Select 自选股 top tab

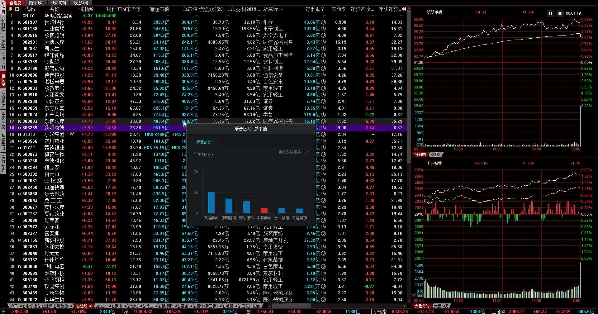(x=15, y=3)
